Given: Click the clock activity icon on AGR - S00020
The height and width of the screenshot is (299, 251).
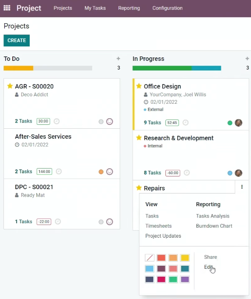Looking at the screenshot, I should (57, 121).
